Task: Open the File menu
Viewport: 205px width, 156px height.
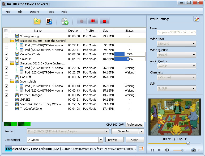Action: click(8, 12)
